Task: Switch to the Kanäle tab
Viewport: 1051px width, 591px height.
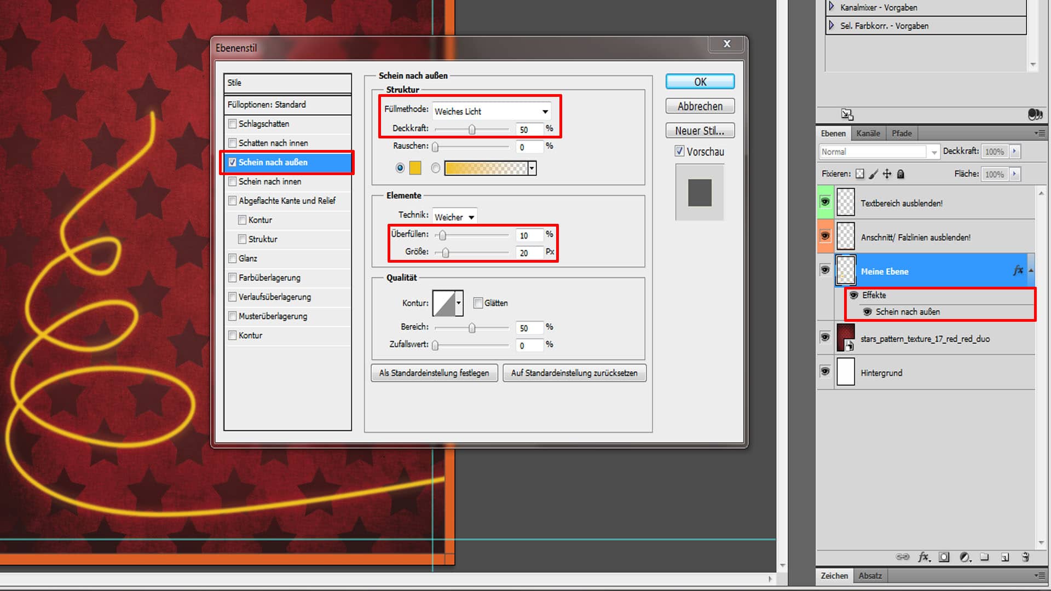Action: coord(868,133)
